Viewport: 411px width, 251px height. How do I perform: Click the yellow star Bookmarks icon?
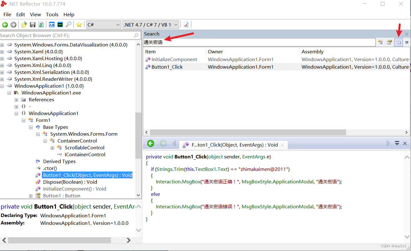point(79,25)
